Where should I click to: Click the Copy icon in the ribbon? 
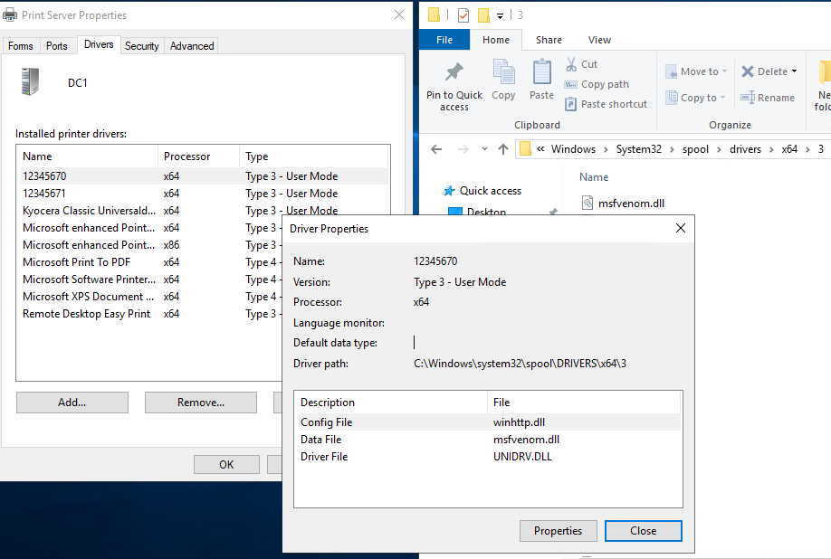(x=503, y=72)
